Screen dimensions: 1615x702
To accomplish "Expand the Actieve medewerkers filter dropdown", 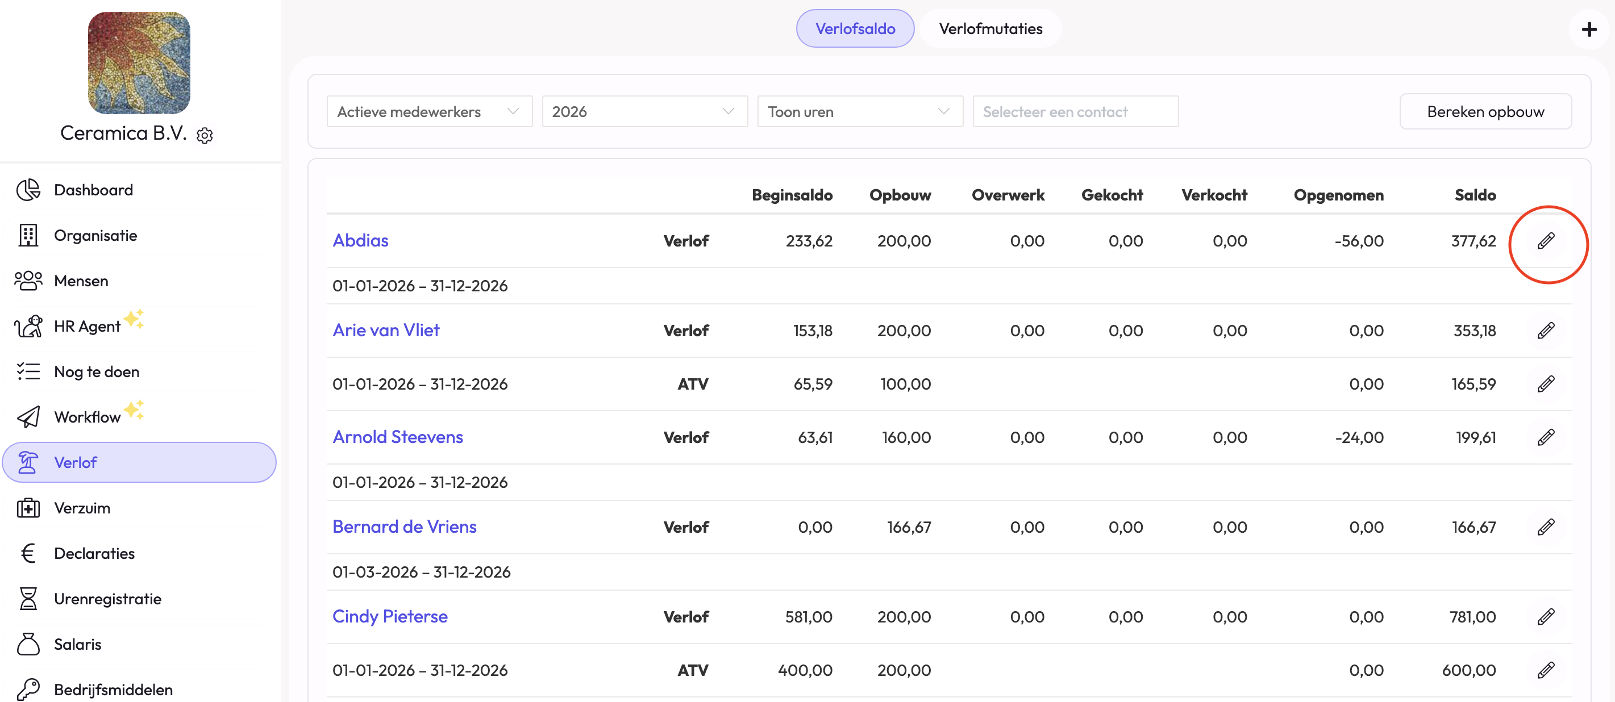I will click(x=429, y=111).
